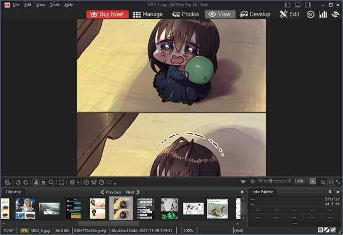Start the auto-advance slideshow play button

point(86,182)
